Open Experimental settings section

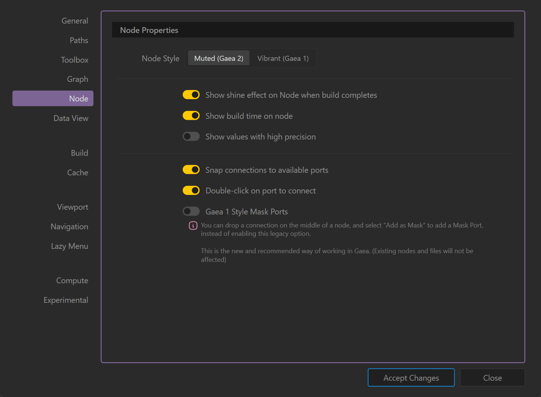tap(66, 300)
